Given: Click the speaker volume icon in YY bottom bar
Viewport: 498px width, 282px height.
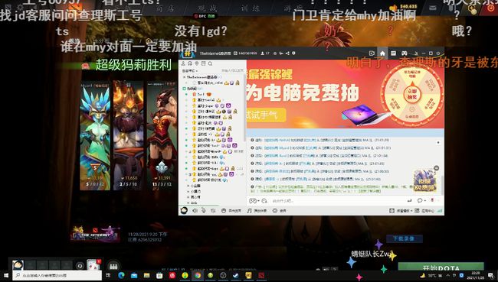Looking at the screenshot, I should [195, 210].
